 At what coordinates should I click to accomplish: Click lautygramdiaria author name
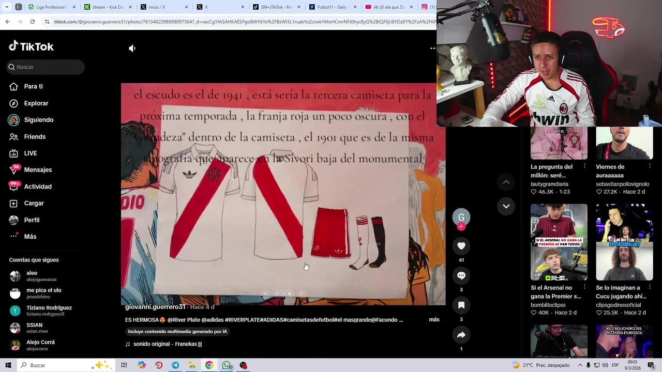tap(549, 184)
